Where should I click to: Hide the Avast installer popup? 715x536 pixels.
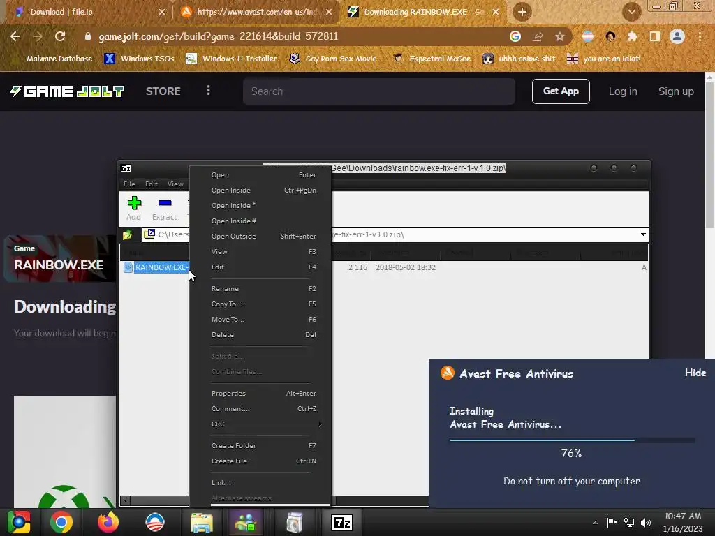(695, 373)
